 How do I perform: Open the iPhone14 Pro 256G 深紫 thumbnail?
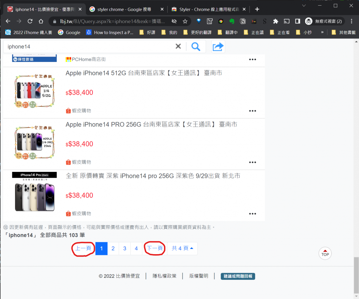click(34, 192)
